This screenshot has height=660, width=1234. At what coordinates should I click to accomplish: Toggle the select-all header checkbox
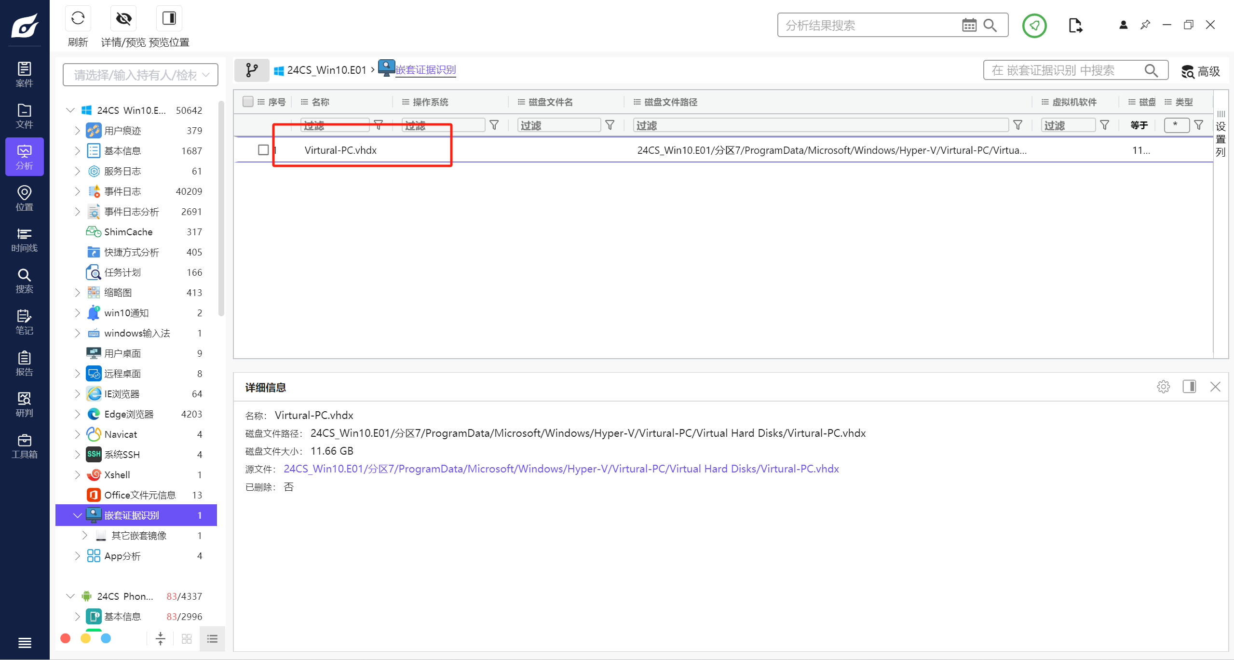(x=248, y=102)
